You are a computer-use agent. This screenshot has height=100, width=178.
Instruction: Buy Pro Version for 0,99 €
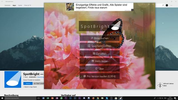point(100,76)
